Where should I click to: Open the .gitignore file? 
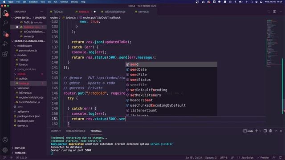point(23,112)
